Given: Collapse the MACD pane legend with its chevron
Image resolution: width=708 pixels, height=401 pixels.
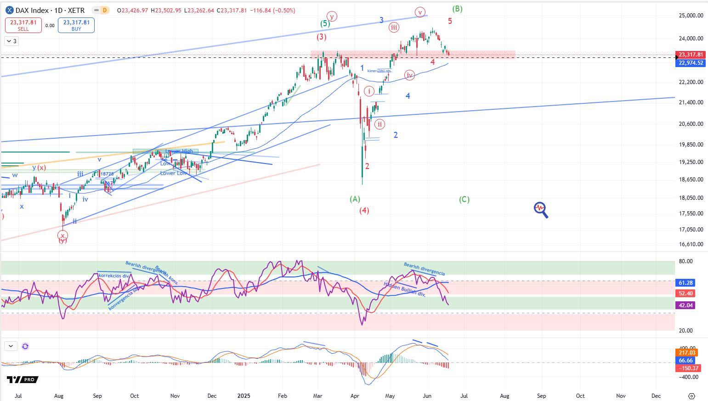Looking at the screenshot, I should point(10,346).
